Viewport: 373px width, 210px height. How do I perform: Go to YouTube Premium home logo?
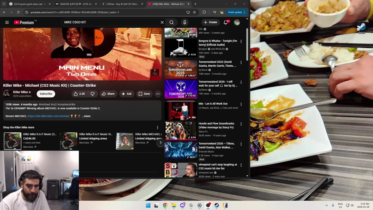pos(24,22)
